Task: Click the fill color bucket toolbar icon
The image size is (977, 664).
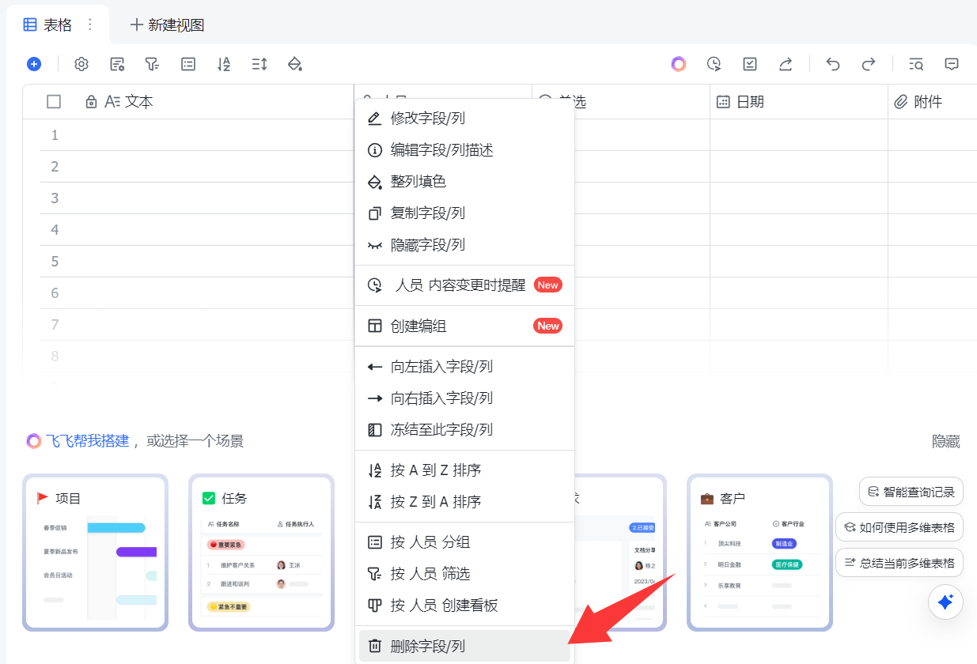Action: coord(295,64)
